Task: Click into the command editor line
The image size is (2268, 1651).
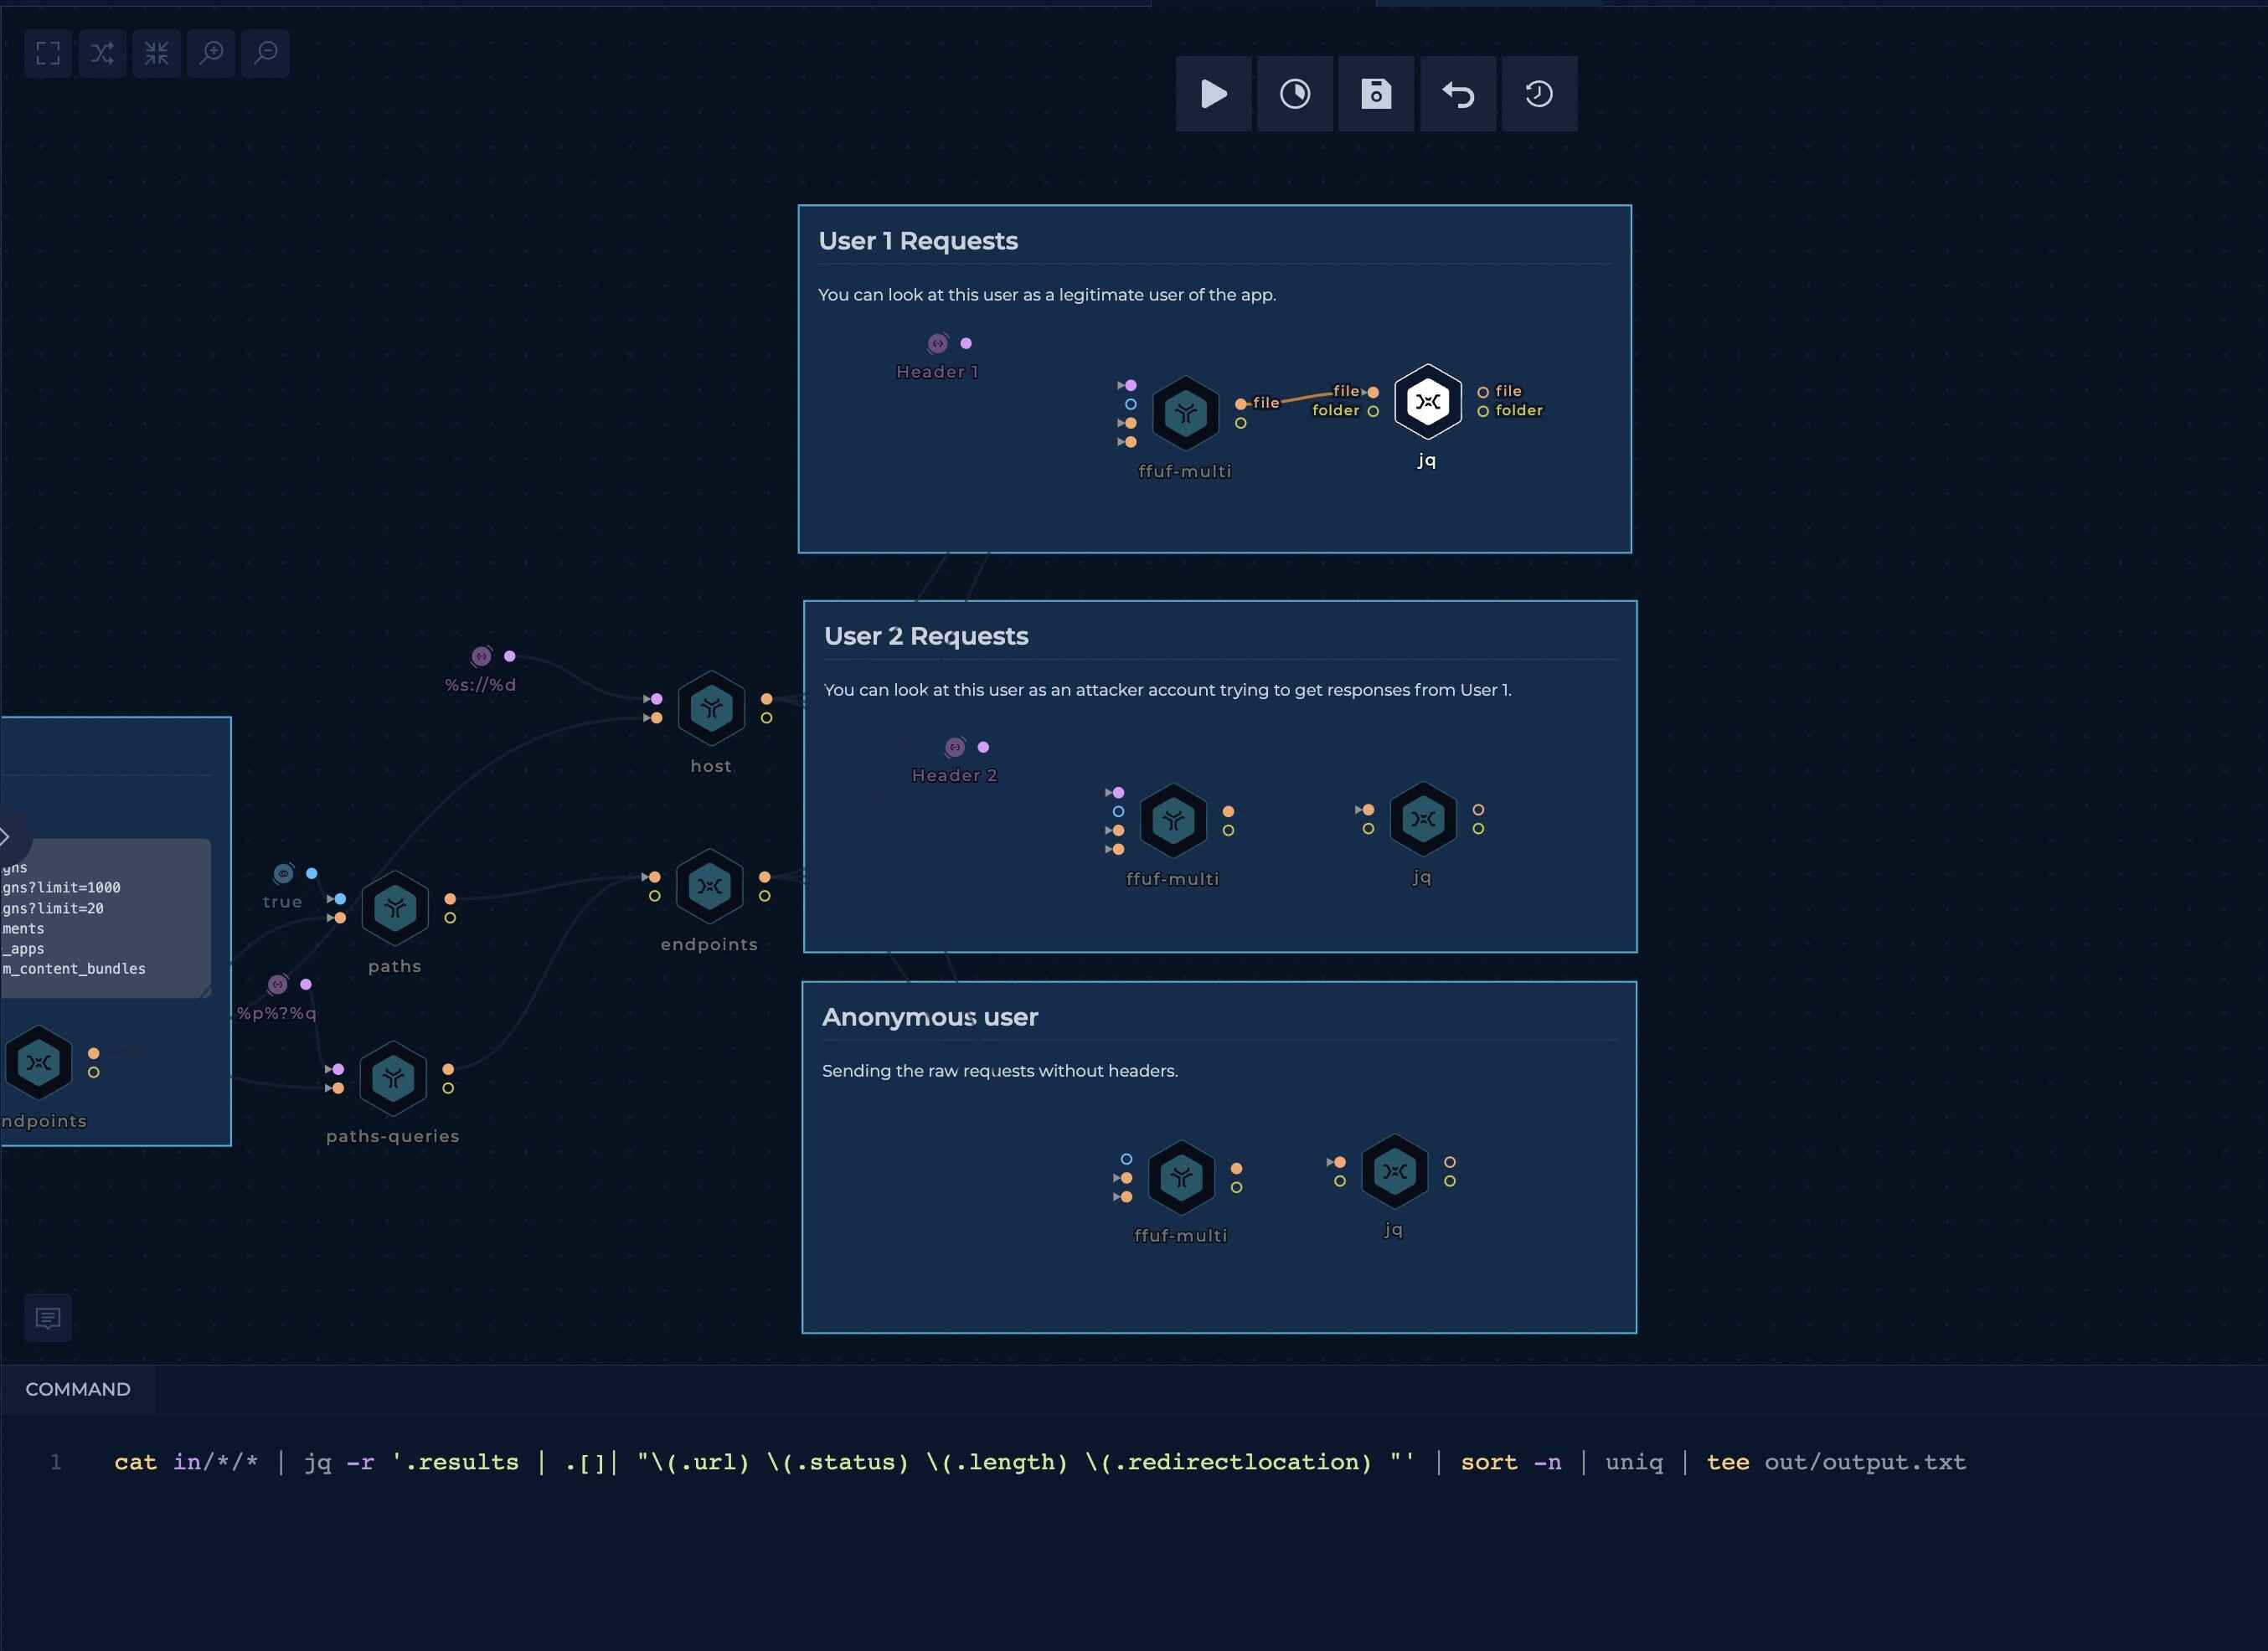Action: click(1040, 1462)
